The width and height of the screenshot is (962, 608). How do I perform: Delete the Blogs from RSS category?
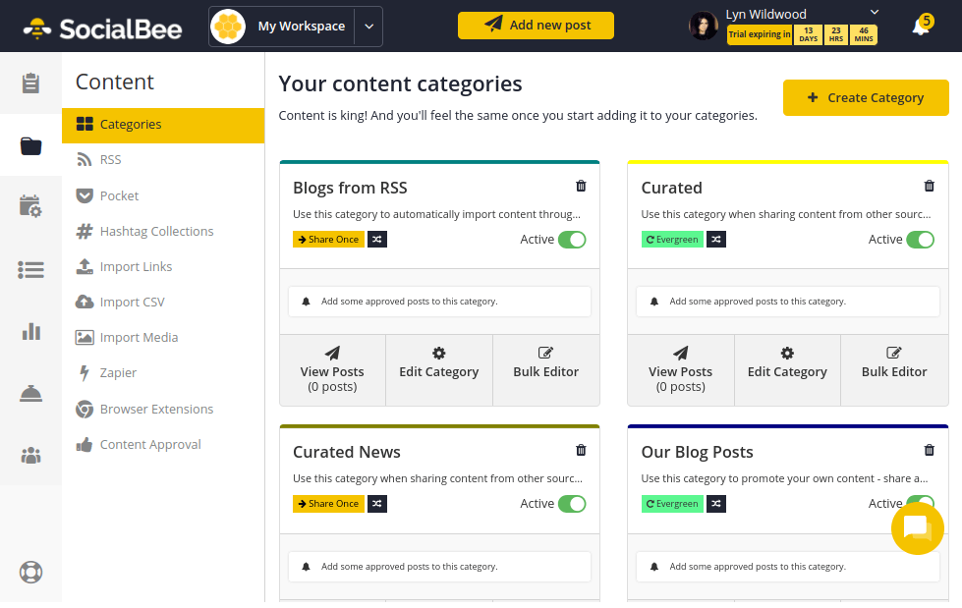point(581,186)
